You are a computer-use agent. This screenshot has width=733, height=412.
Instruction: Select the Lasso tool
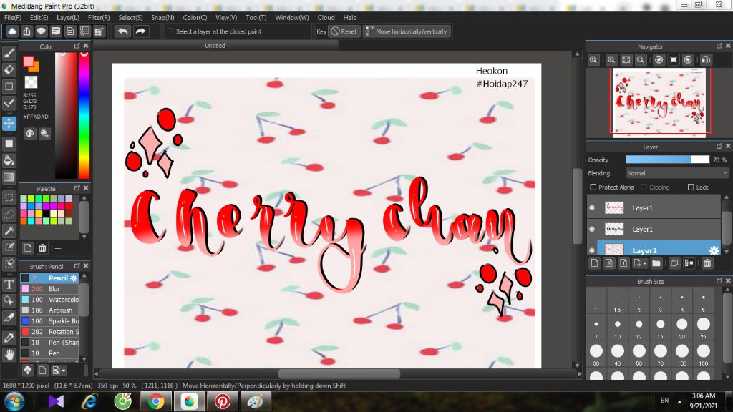tap(9, 215)
